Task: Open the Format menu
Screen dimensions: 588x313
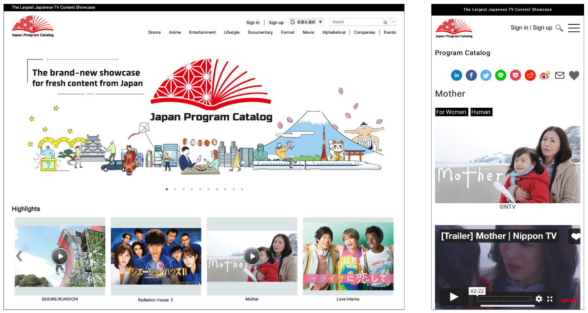Action: tap(288, 33)
